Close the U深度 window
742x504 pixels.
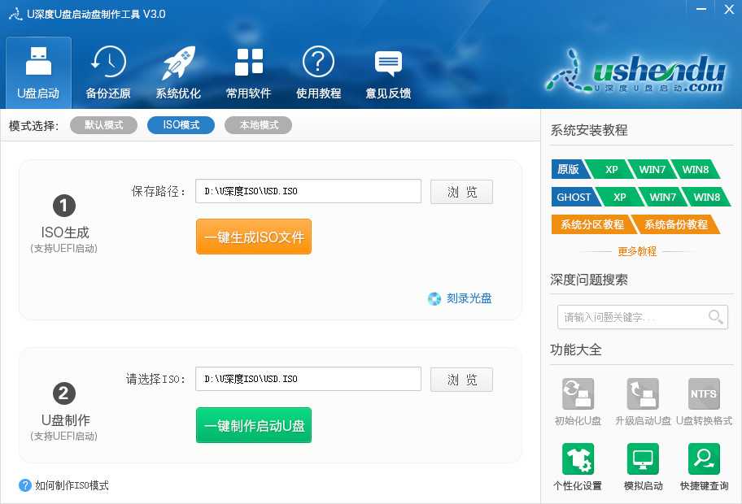pos(729,10)
